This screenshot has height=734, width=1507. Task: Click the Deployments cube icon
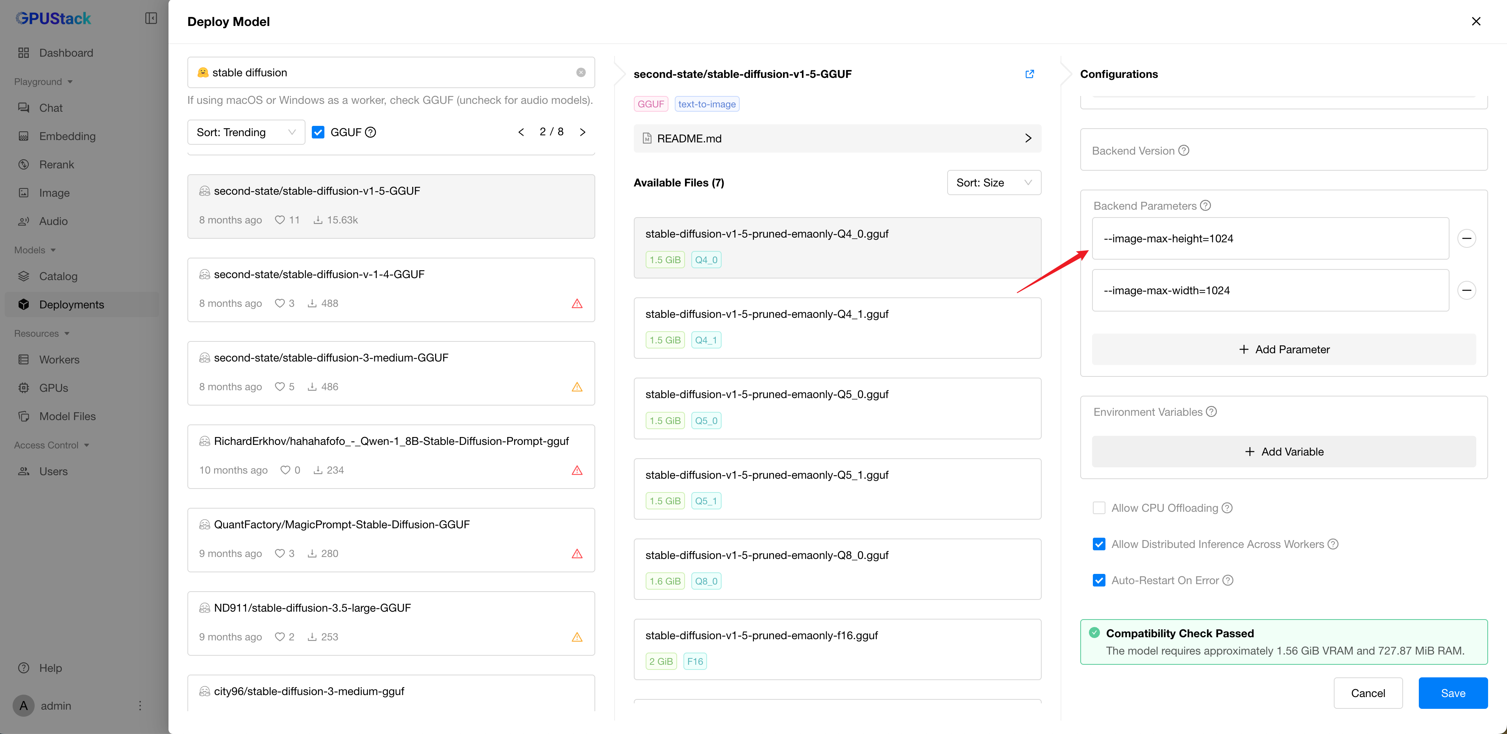click(x=23, y=304)
